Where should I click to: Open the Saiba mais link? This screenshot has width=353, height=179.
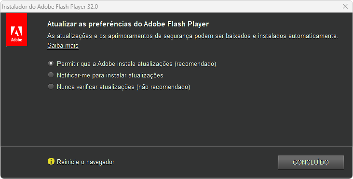pos(63,46)
